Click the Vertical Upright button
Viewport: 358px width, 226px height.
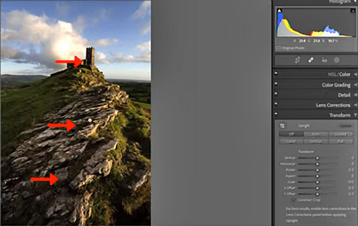click(x=316, y=141)
